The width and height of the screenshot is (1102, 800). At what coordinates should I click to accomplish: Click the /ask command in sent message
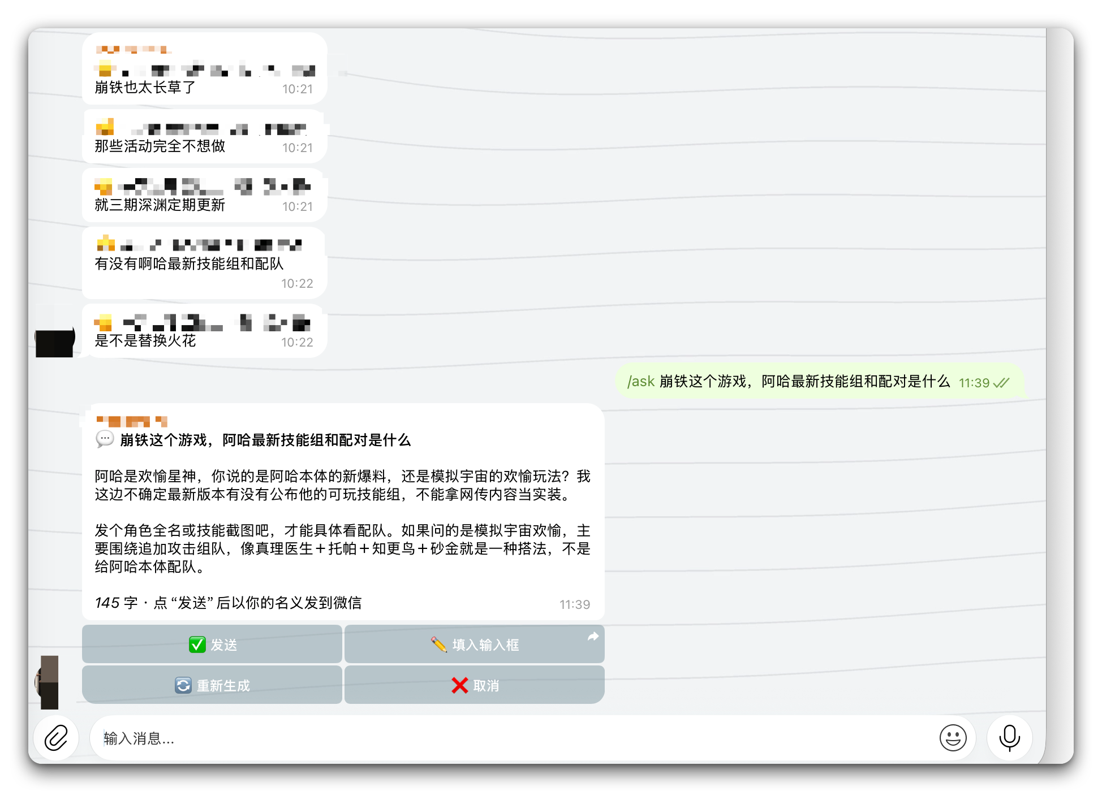(x=640, y=382)
